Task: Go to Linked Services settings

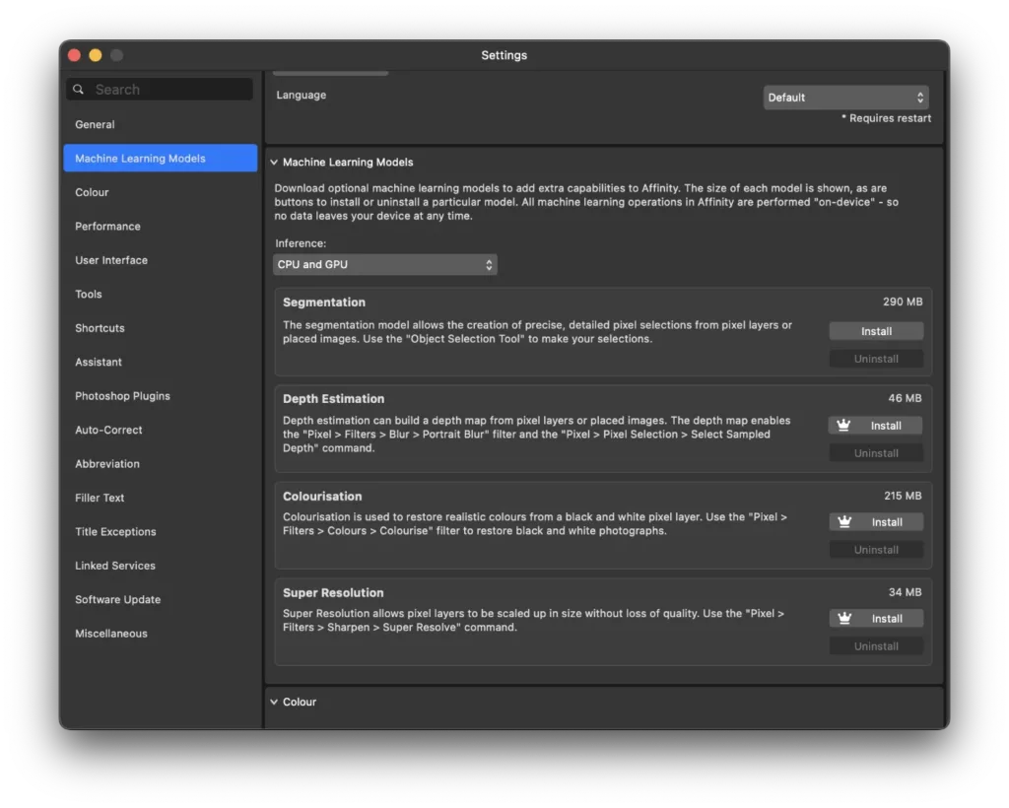Action: click(x=114, y=566)
